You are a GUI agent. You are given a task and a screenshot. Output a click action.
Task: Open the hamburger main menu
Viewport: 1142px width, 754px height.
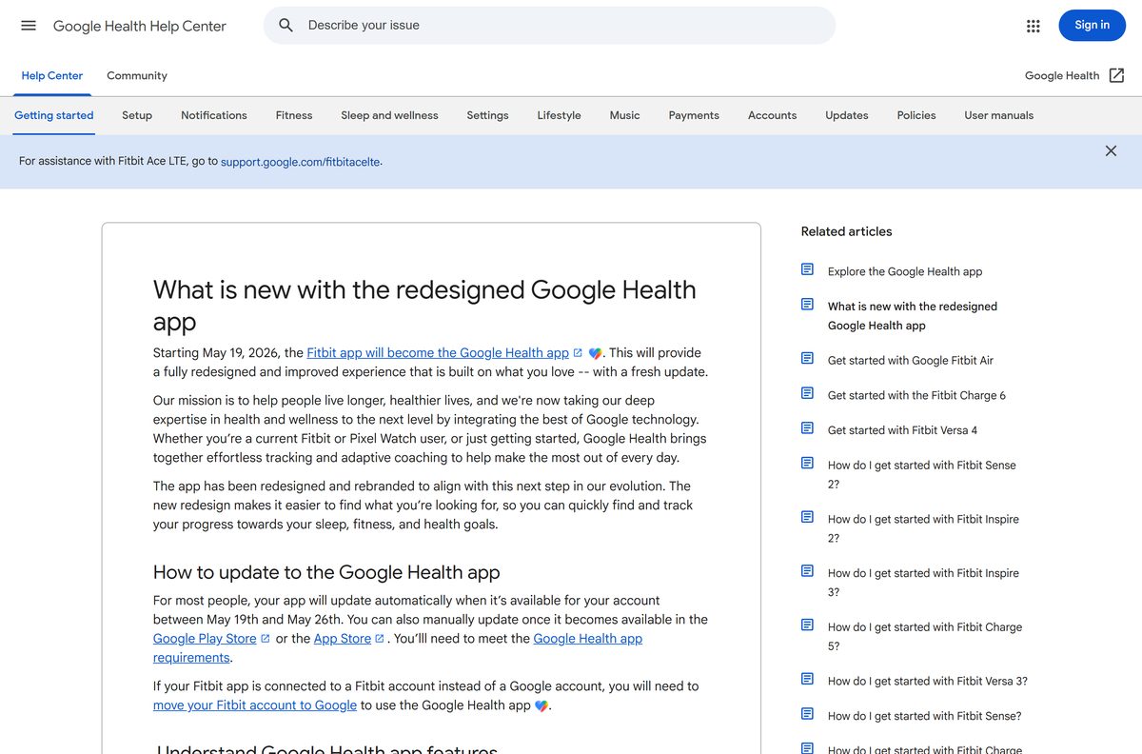pyautogui.click(x=29, y=26)
